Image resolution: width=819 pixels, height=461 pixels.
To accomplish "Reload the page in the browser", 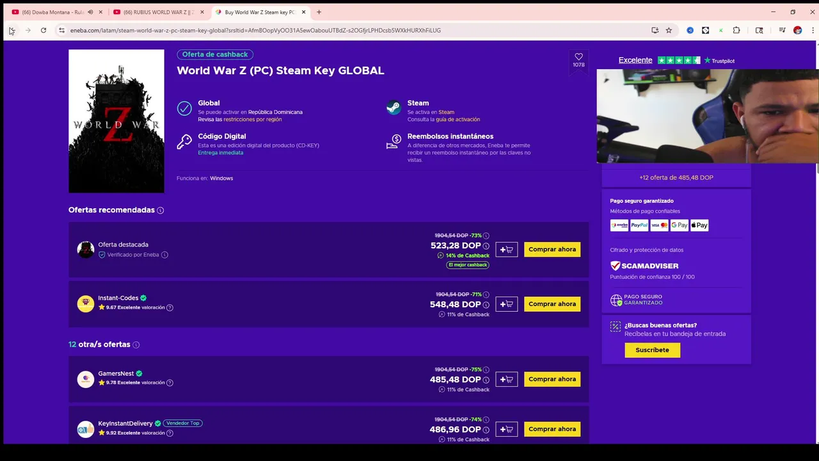I will click(44, 30).
